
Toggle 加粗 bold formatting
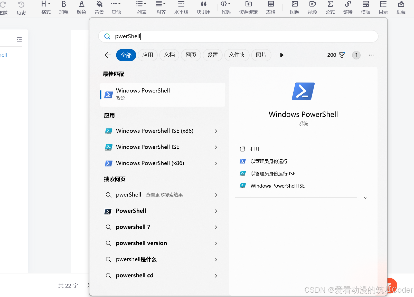click(64, 8)
